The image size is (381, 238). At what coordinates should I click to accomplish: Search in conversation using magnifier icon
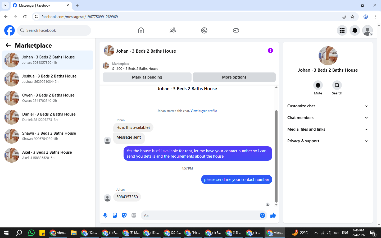(337, 85)
